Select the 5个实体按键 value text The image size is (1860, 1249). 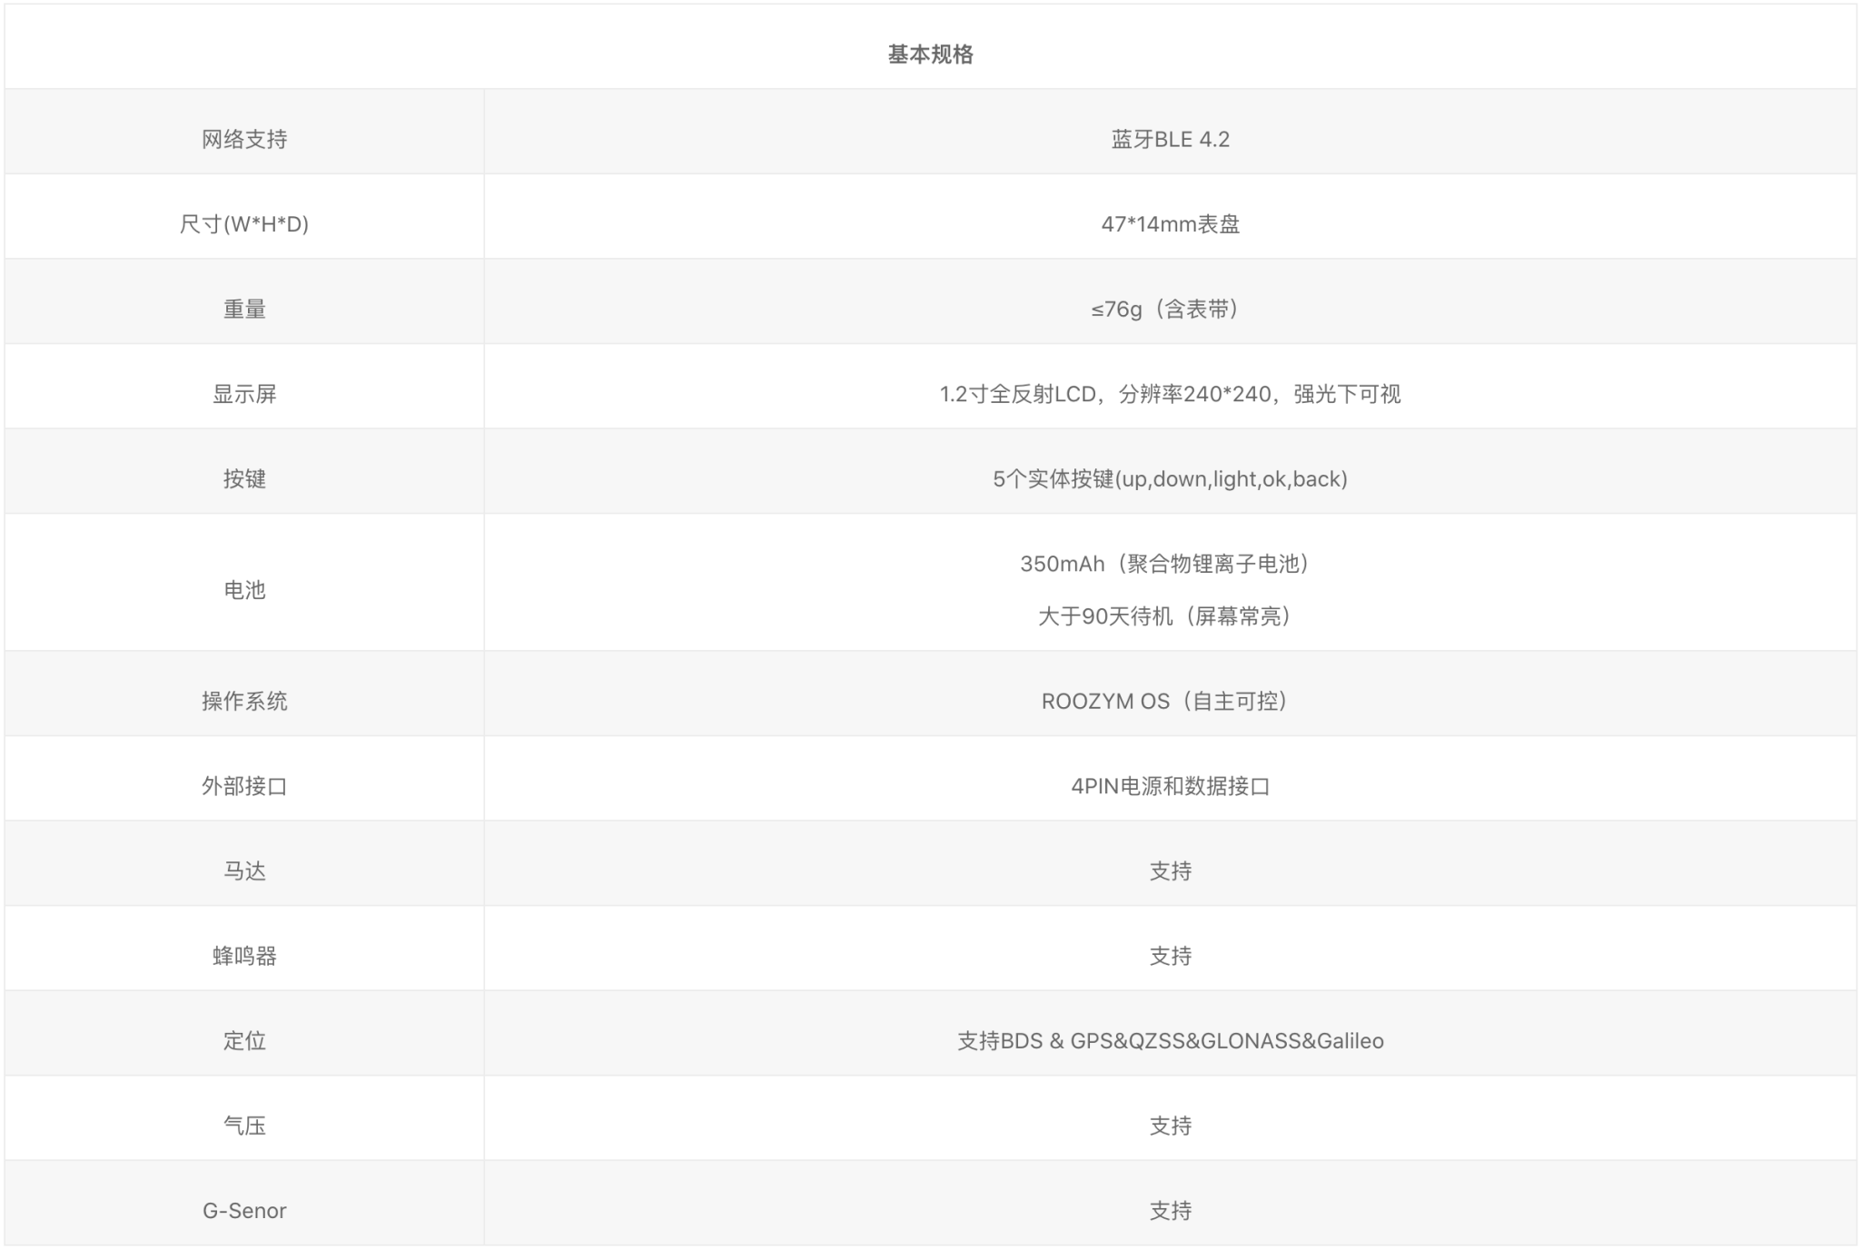[x=1170, y=479]
